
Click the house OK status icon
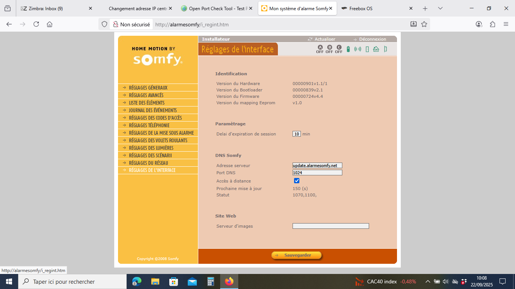click(x=376, y=49)
